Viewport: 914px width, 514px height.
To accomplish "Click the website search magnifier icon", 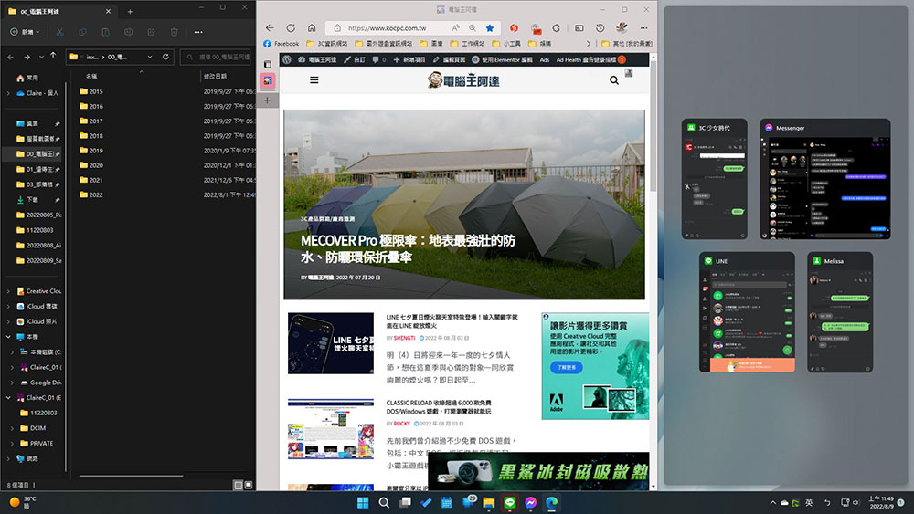I will (614, 80).
